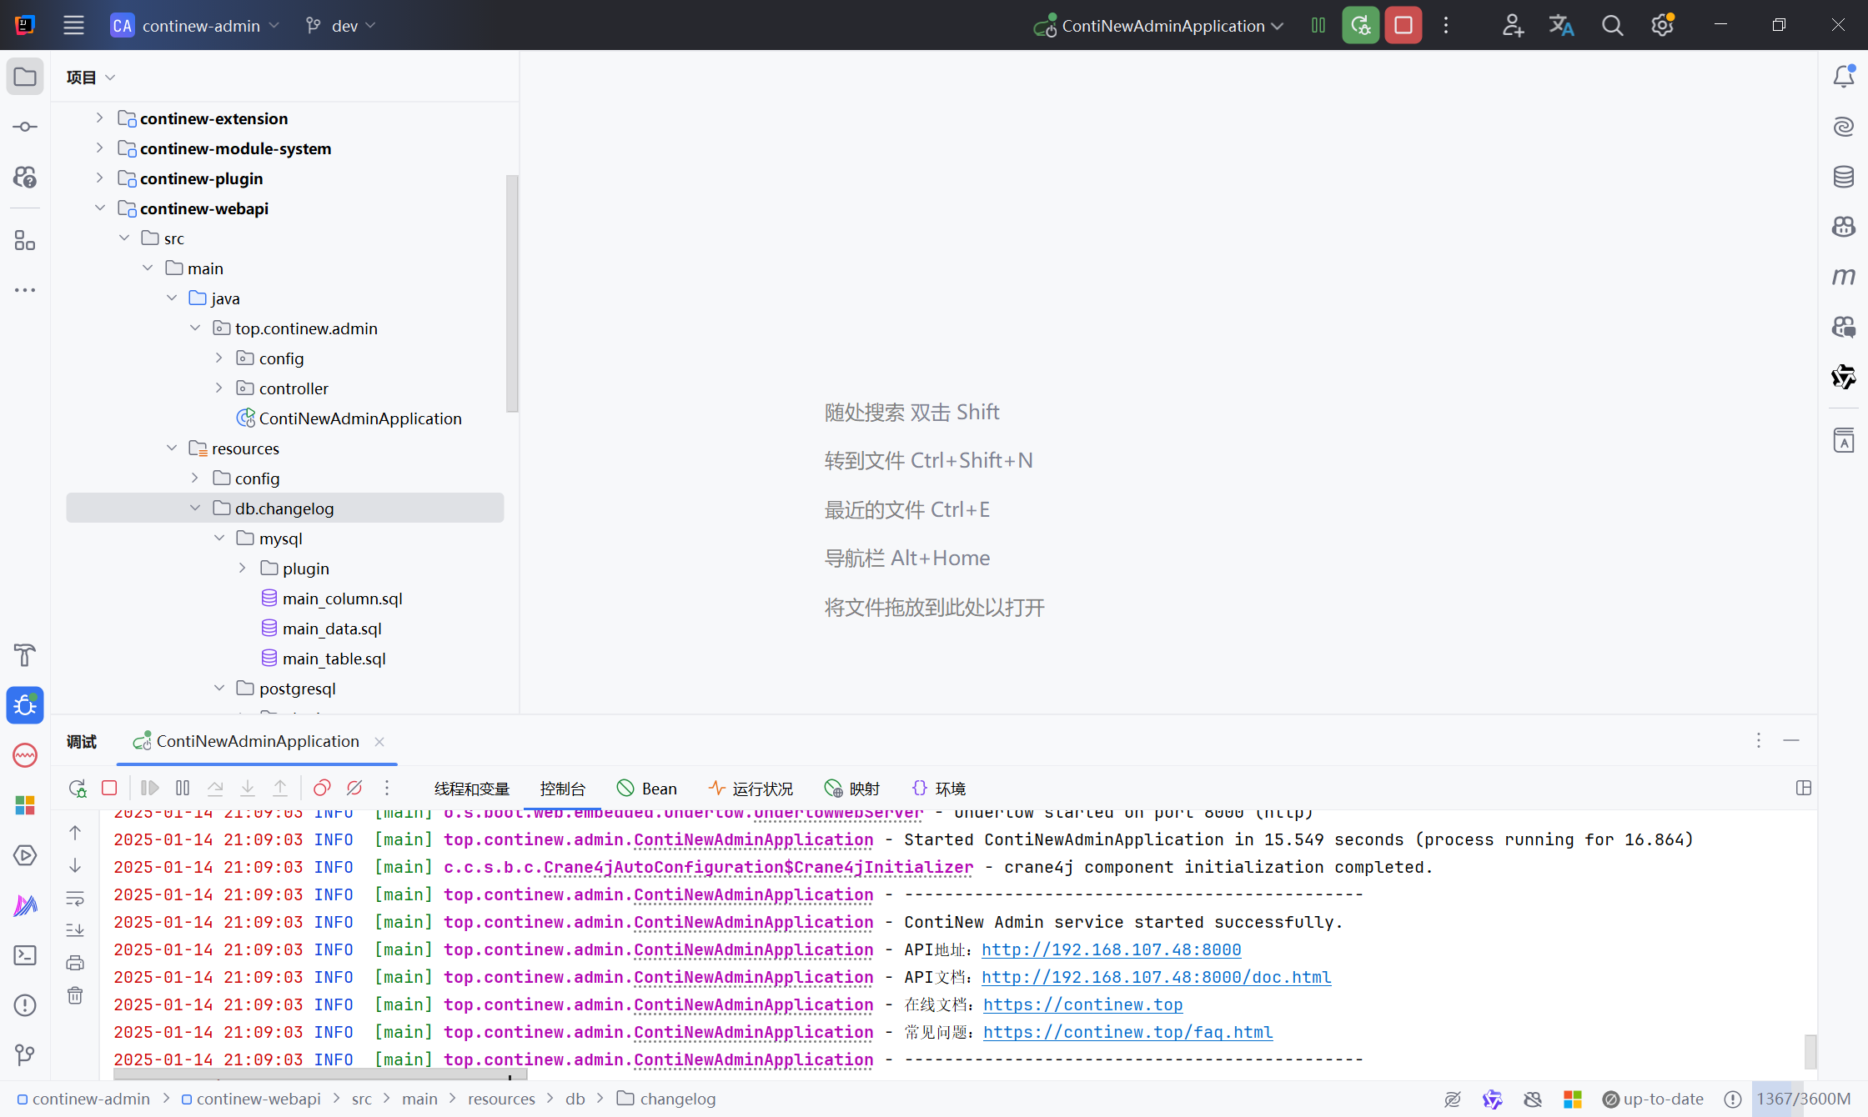
Task: Open the faq.html link
Action: (x=1127, y=1032)
